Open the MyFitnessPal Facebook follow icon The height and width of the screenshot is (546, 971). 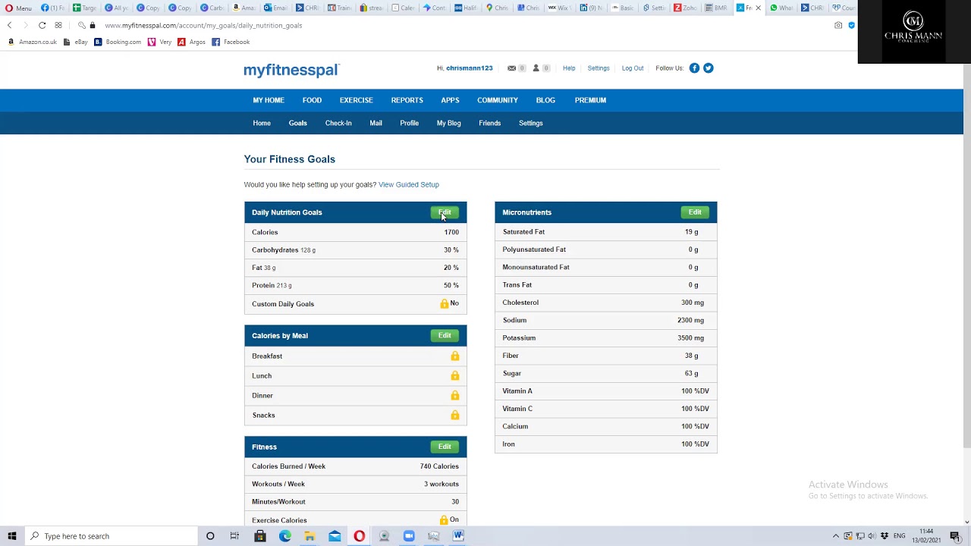[694, 68]
